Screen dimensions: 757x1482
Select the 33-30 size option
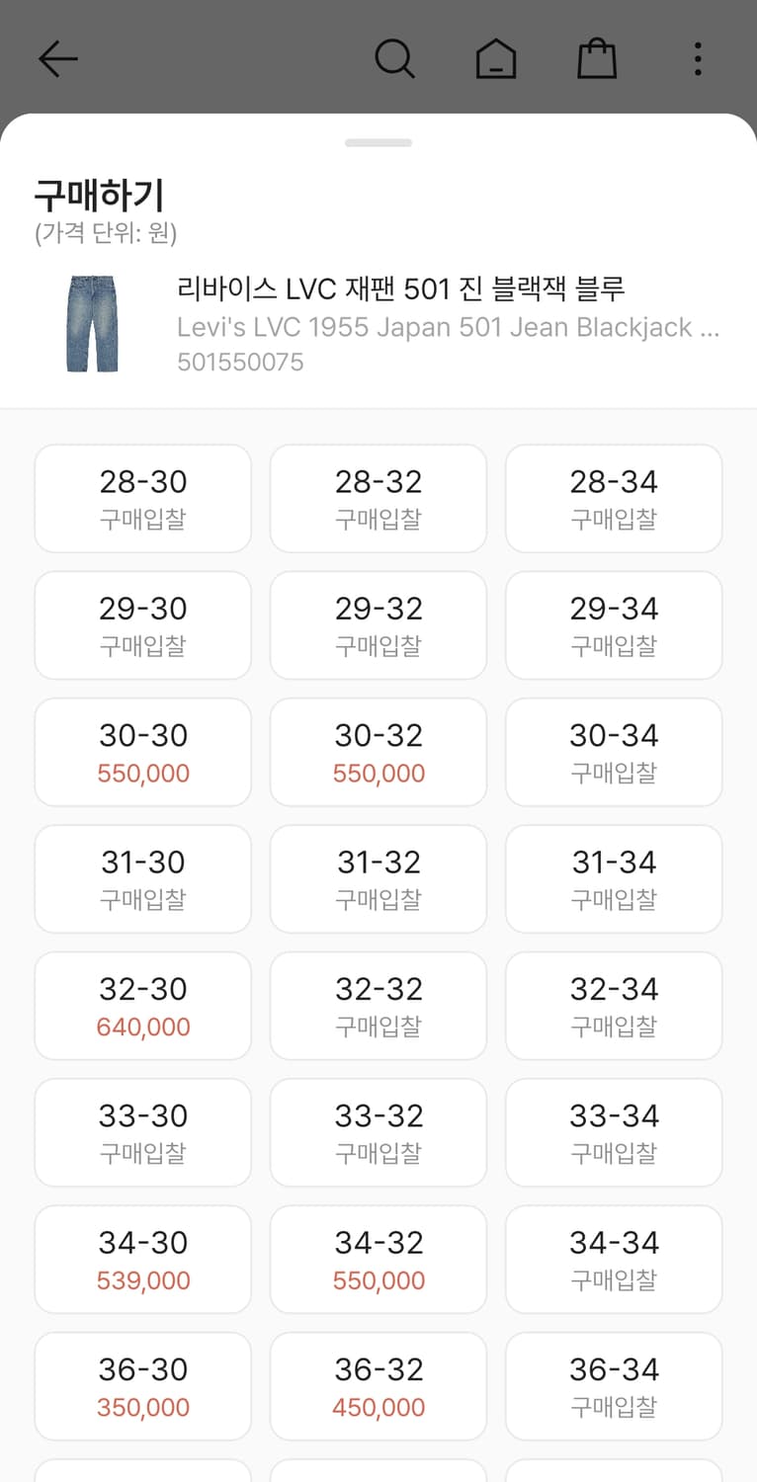[143, 1132]
